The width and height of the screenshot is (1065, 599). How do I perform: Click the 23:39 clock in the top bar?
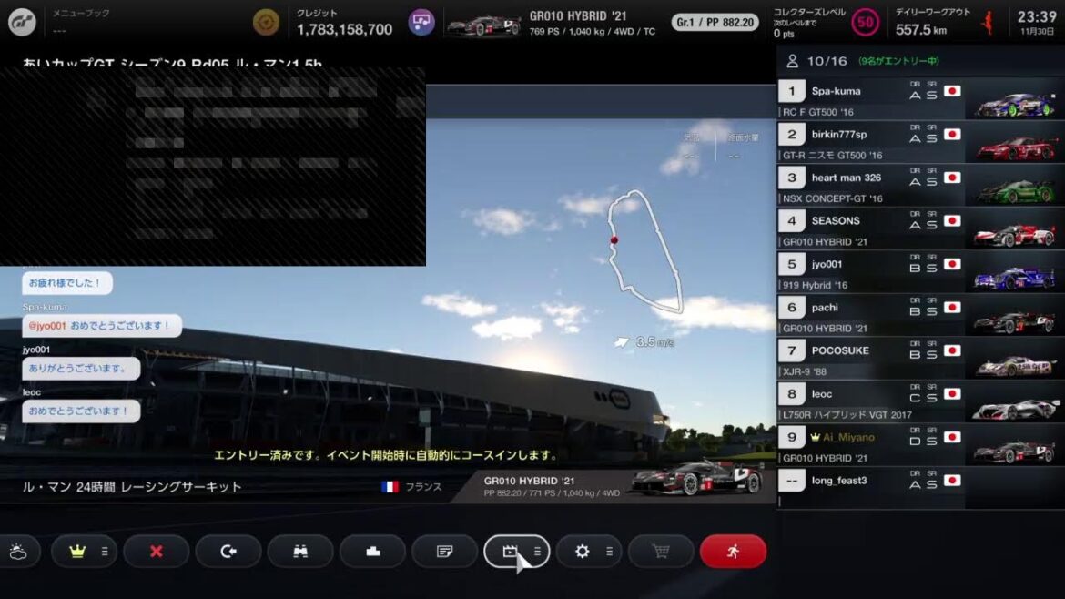[1037, 17]
